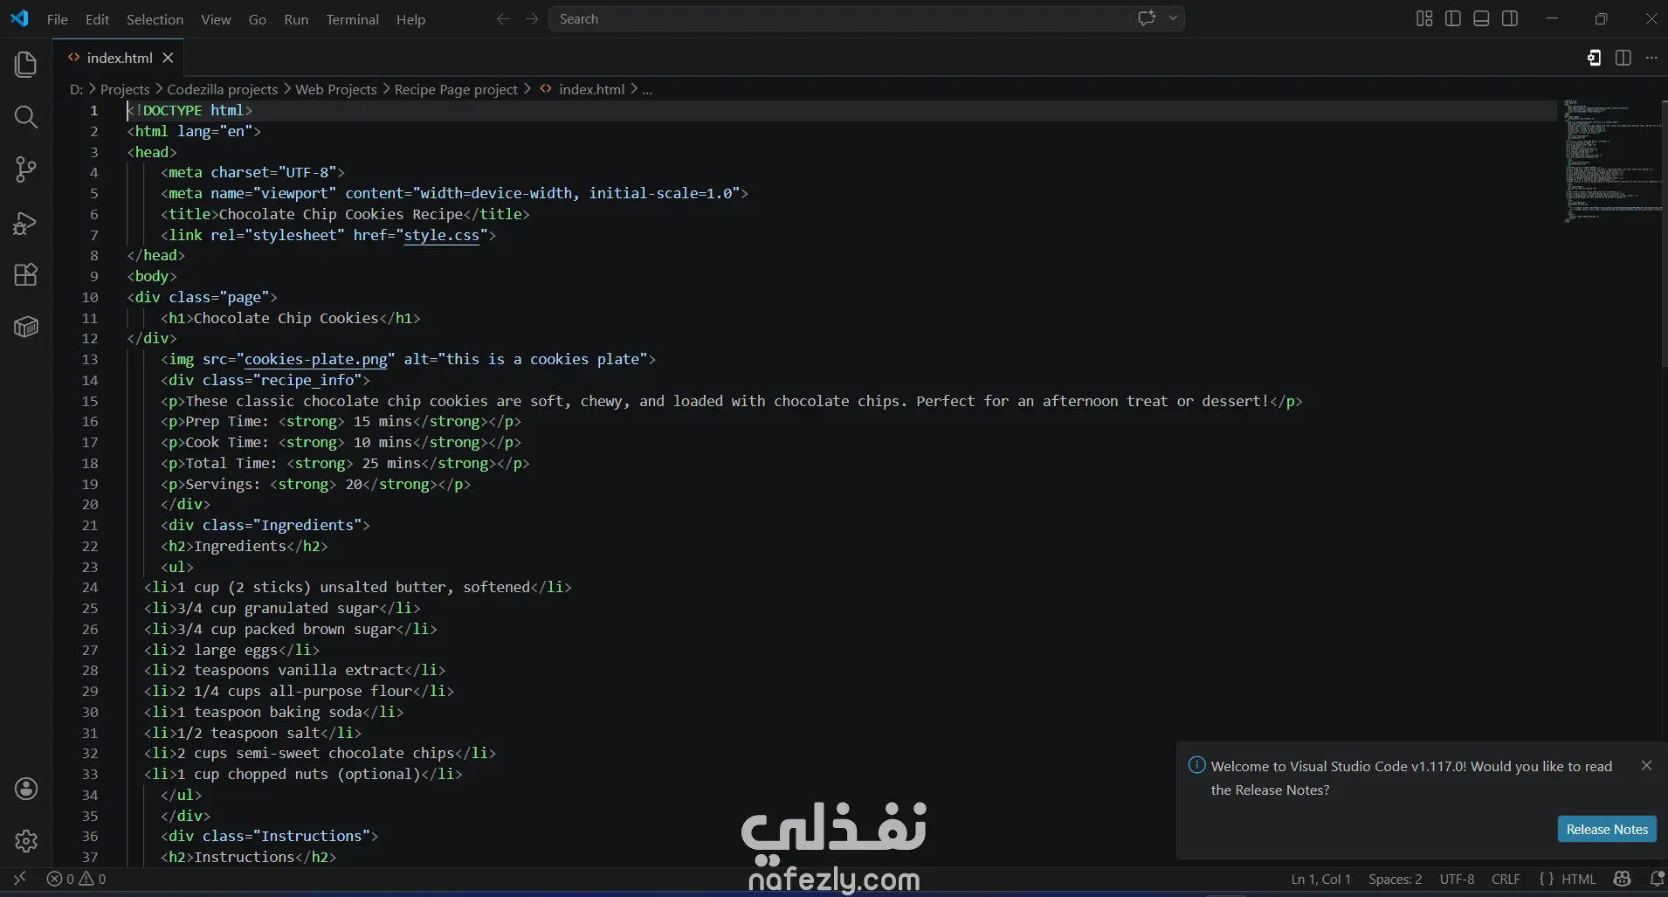
Task: Click the Copilot status icon in the status bar
Action: (x=1623, y=879)
